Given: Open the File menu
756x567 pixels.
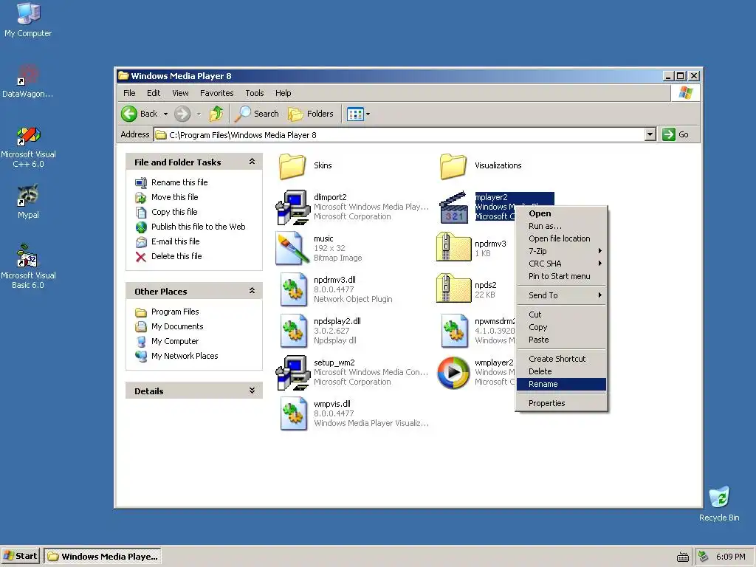Looking at the screenshot, I should (129, 93).
